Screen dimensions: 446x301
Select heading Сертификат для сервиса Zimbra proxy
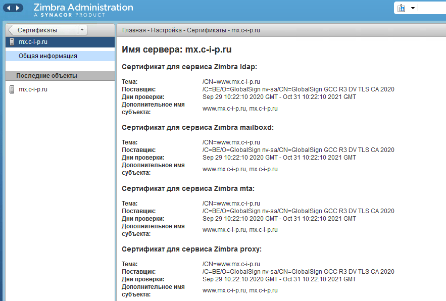[x=192, y=249]
